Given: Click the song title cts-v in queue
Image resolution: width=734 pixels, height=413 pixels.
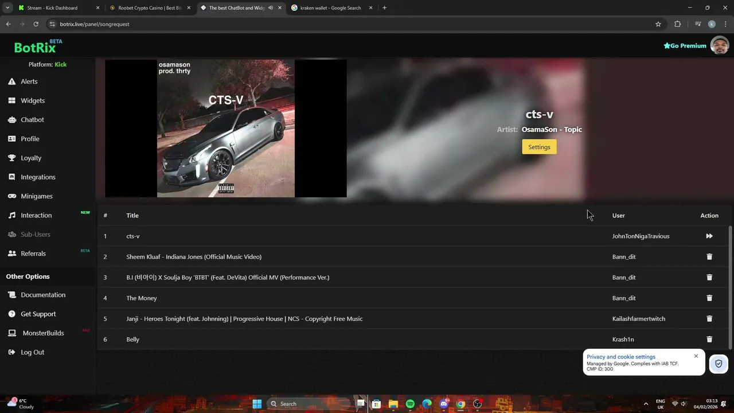Looking at the screenshot, I should (133, 236).
